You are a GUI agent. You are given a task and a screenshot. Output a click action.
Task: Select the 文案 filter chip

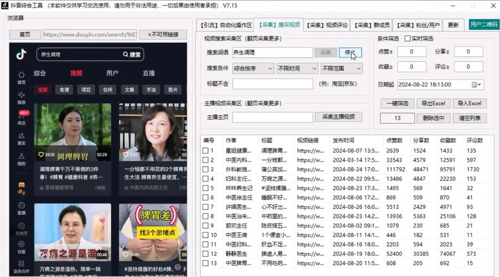129,90
